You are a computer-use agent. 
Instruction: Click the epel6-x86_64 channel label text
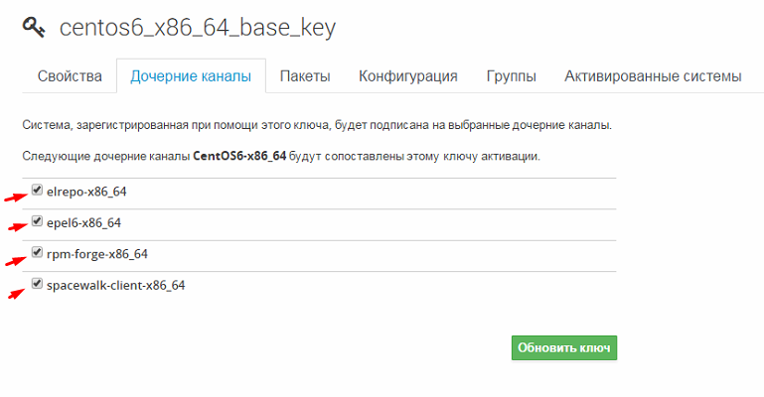(83, 222)
